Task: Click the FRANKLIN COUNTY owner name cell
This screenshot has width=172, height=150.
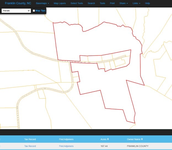Action: click(138, 146)
